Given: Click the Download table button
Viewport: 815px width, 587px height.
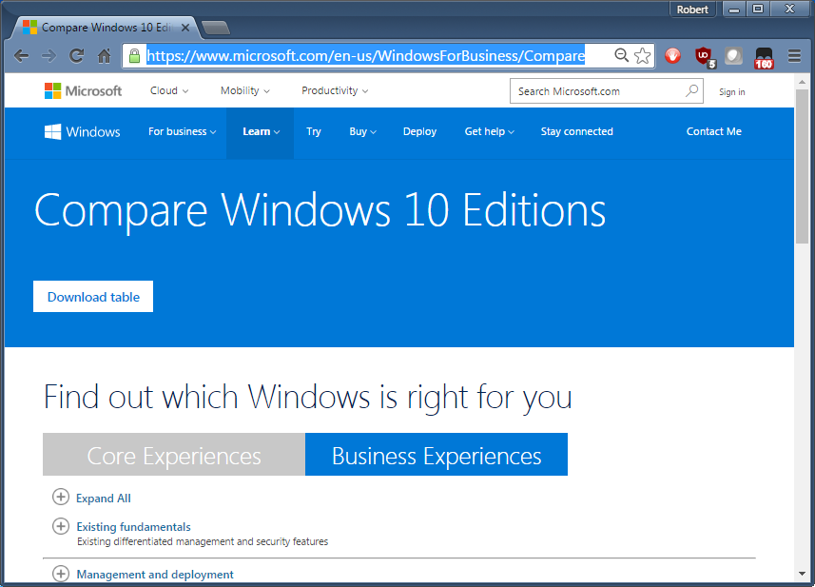Looking at the screenshot, I should [93, 297].
